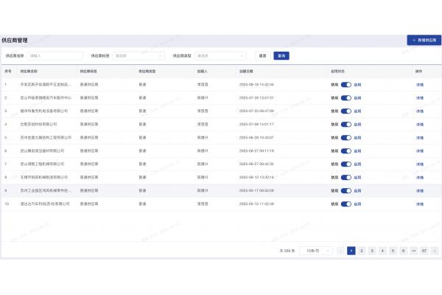The width and height of the screenshot is (442, 295).
Task: Click the 新增供应商 button
Action: 424,40
